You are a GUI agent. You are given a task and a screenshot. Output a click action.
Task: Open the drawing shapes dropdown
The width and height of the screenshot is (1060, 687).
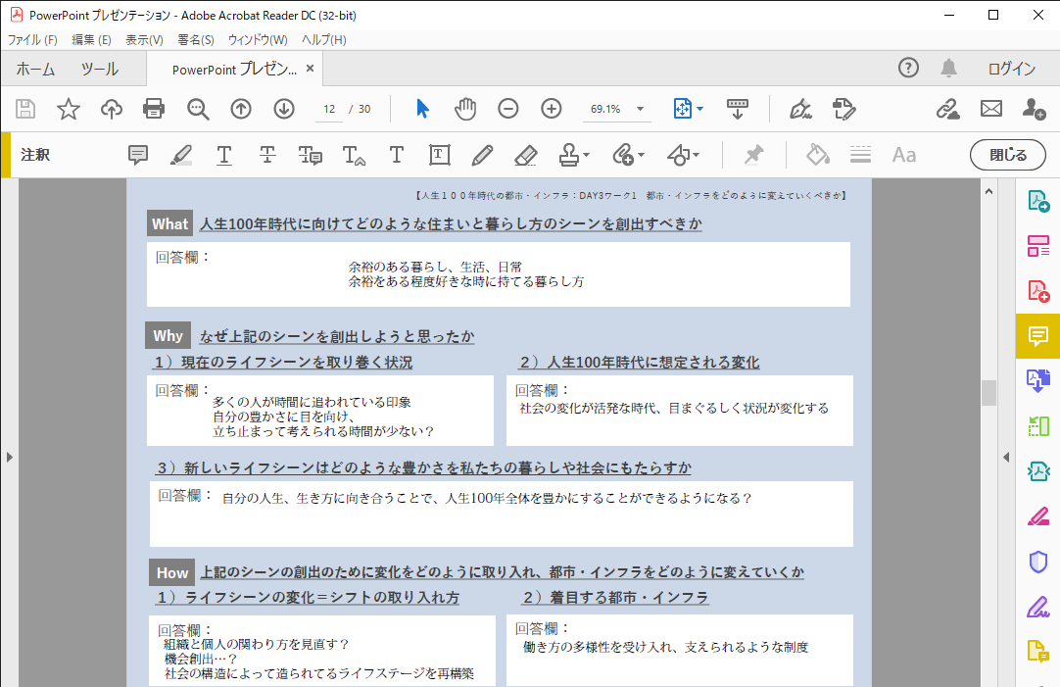pyautogui.click(x=696, y=155)
